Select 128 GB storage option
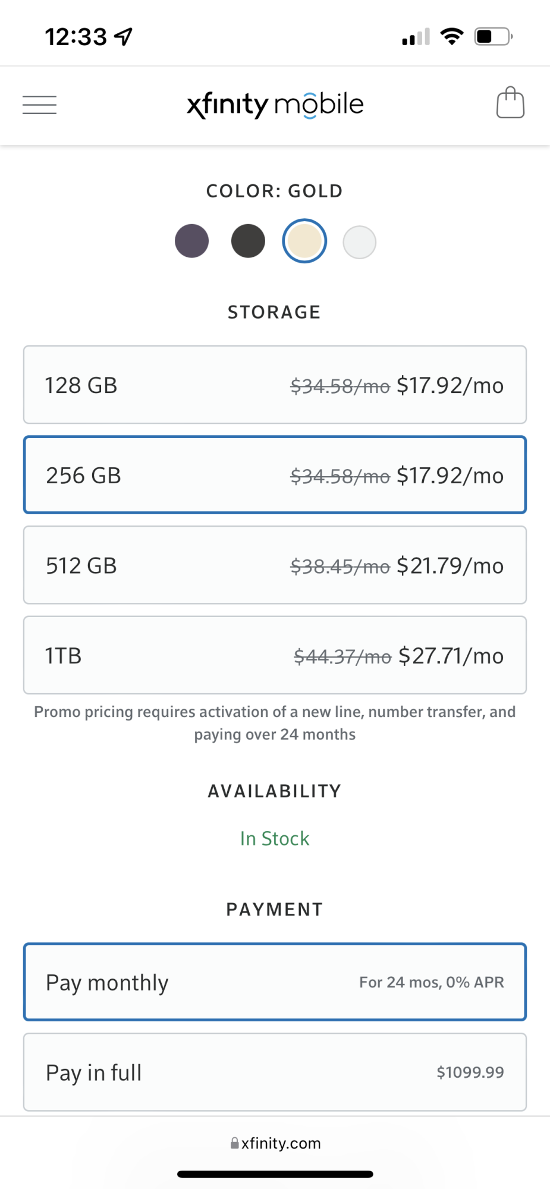This screenshot has height=1189, width=550. click(x=275, y=385)
